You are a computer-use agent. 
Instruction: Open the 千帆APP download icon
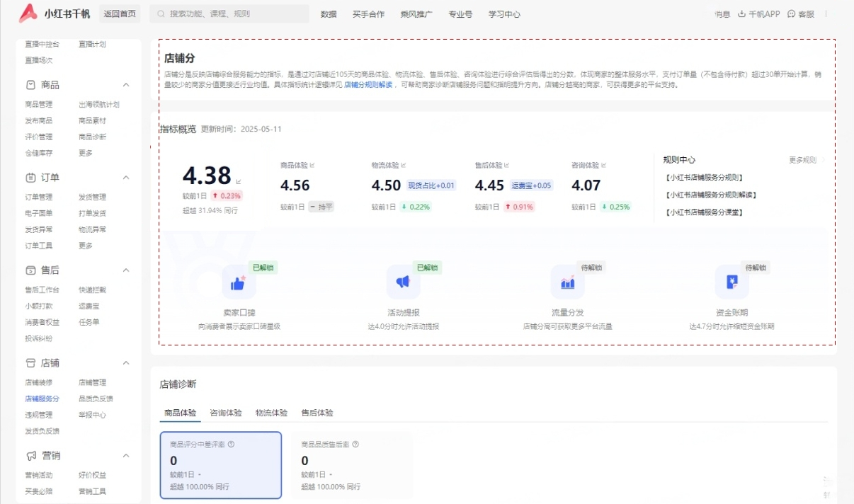pos(742,13)
